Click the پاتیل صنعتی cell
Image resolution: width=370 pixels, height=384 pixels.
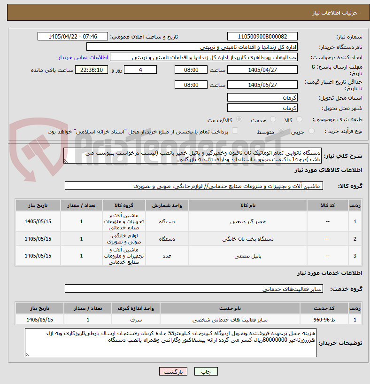[x=247, y=256]
